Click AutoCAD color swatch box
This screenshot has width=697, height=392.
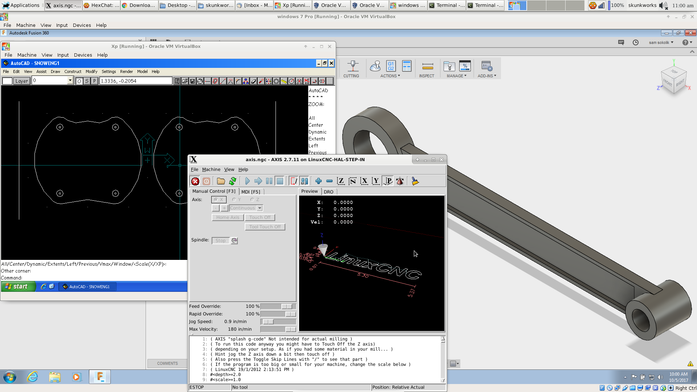[x=7, y=81]
